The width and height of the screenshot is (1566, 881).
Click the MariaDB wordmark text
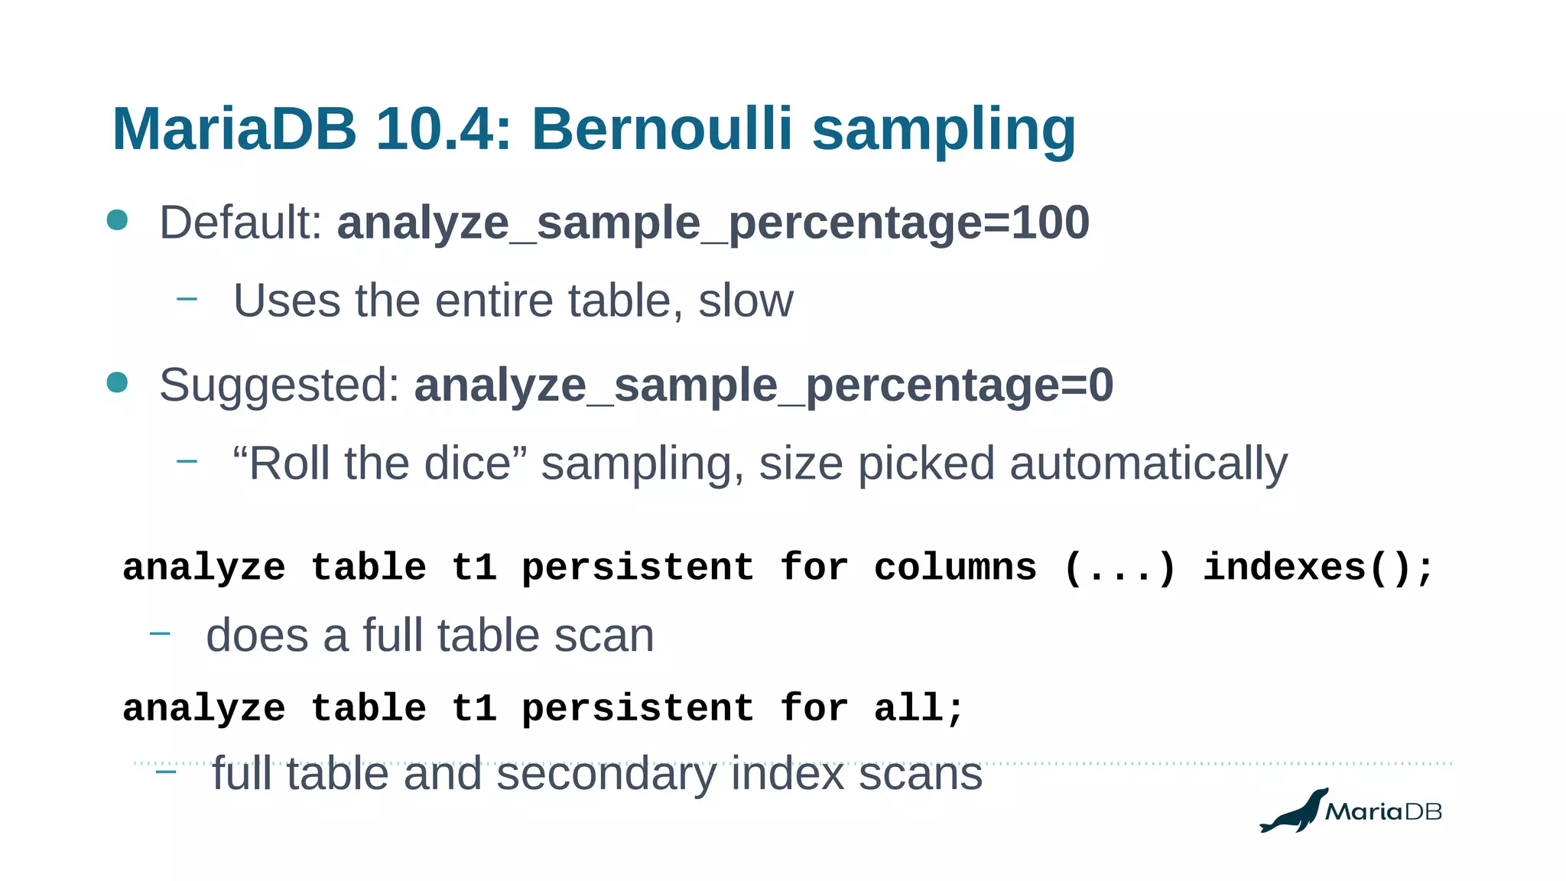(x=1383, y=811)
